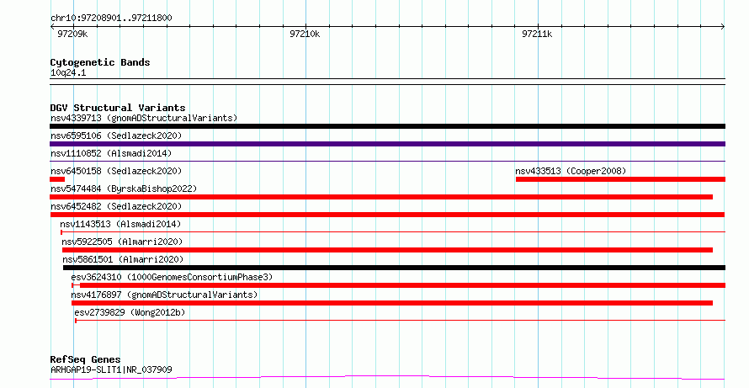The height and width of the screenshot is (388, 749).
Task: Click the magenta ARHGAP19-SLIT1 gene line
Action: coord(387,378)
